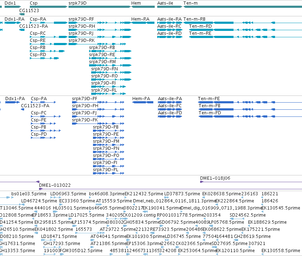This screenshot has width=302, height=256.
Task: Click transcript CG11523-RA
Action: point(33,26)
